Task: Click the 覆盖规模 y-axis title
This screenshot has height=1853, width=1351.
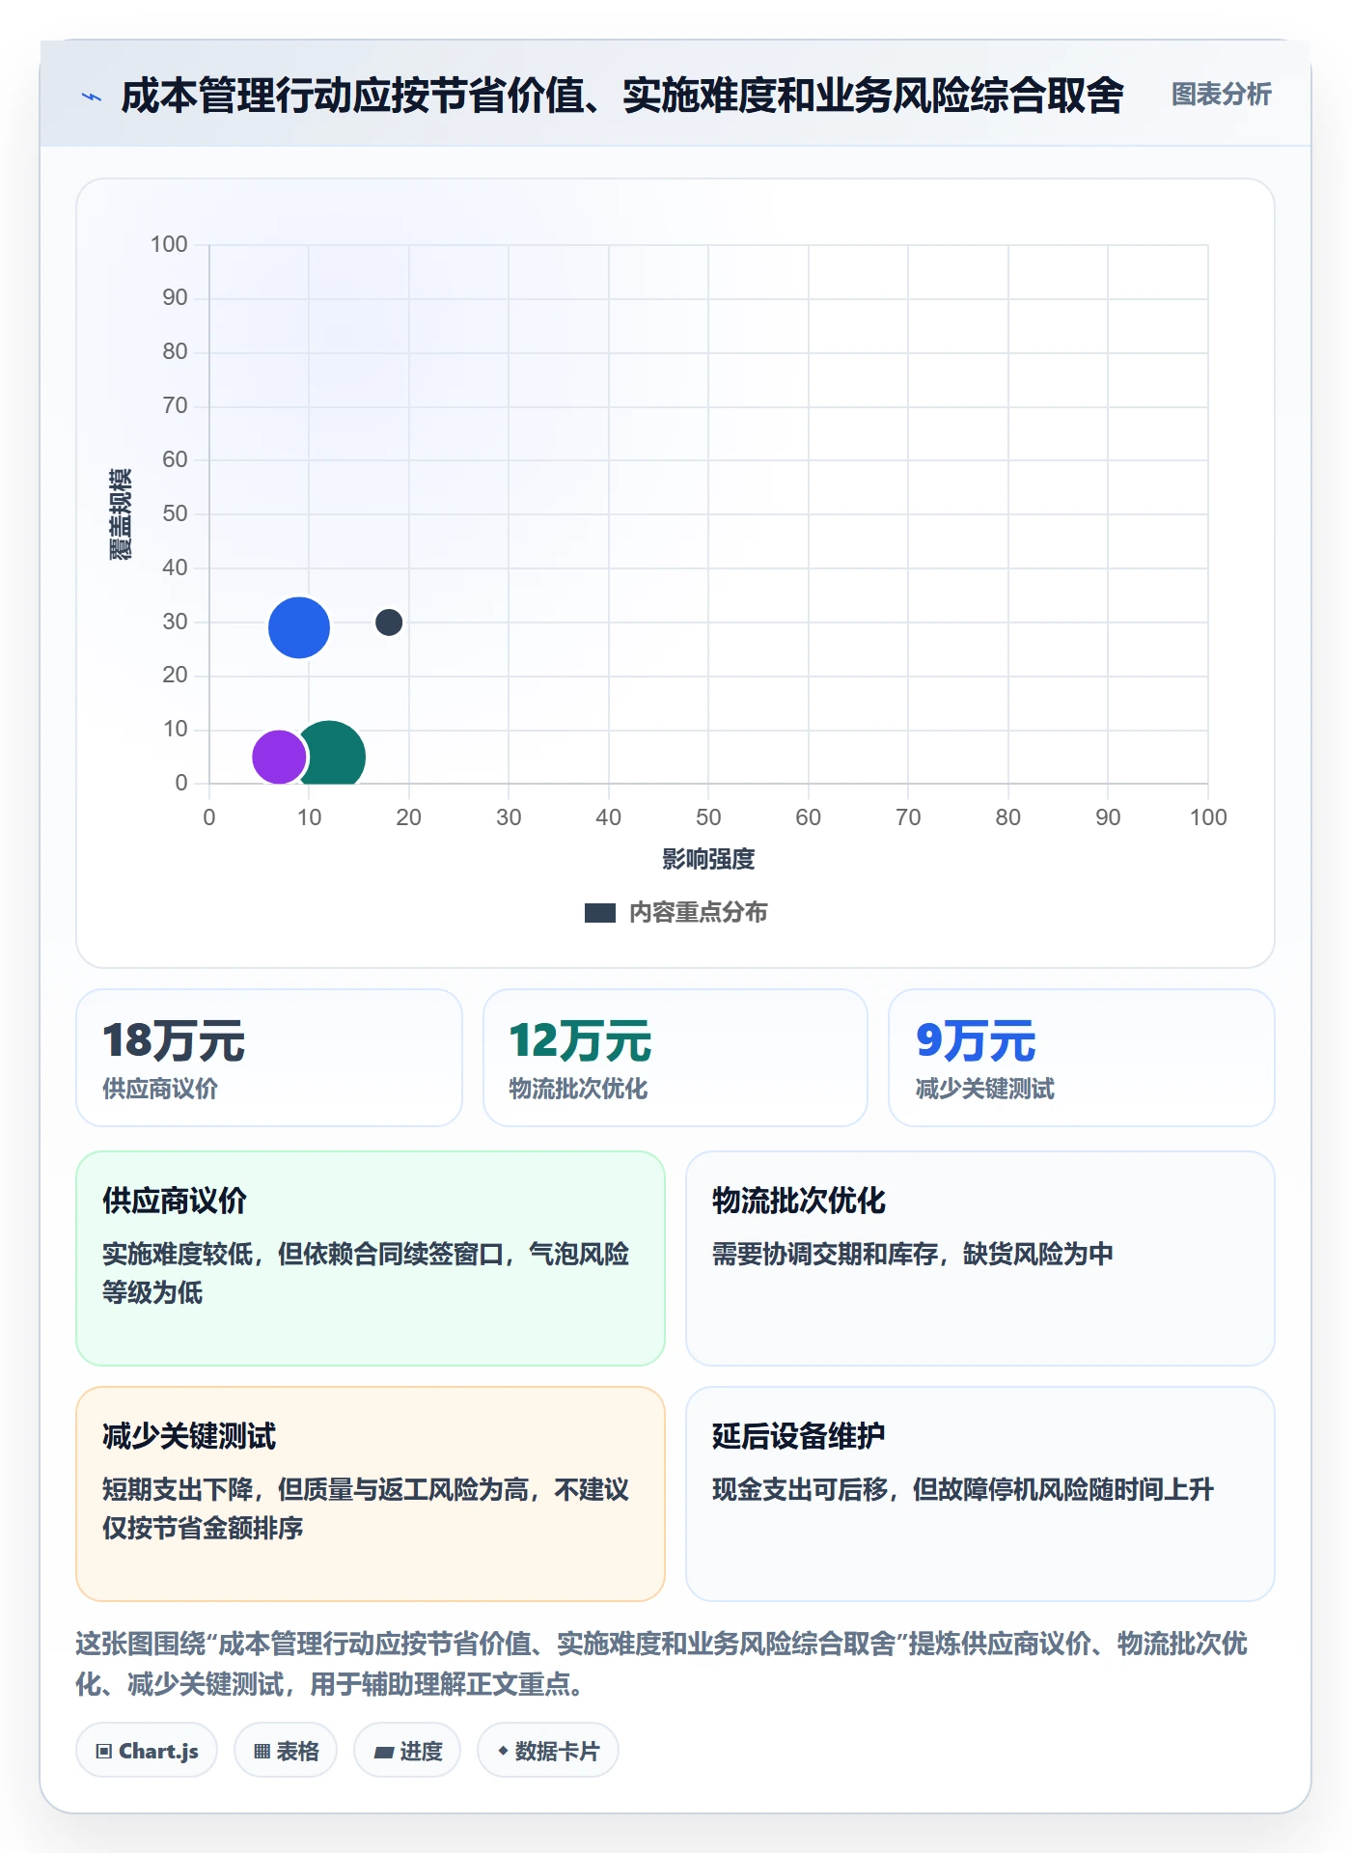Action: 121,514
